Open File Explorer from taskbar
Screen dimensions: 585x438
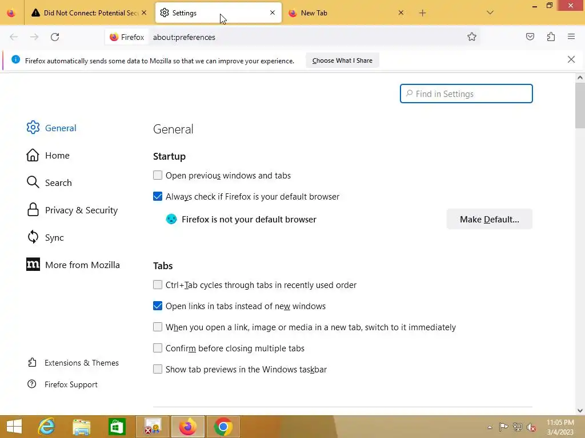pos(81,427)
